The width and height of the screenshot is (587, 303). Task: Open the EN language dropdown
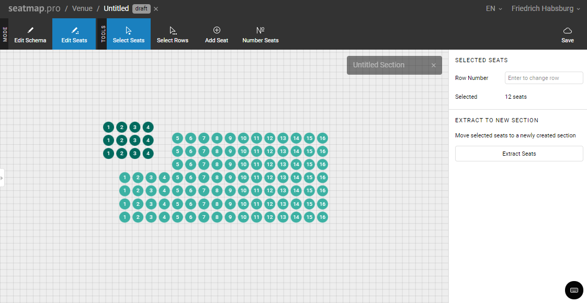pyautogui.click(x=493, y=9)
